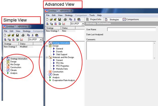Select Analysis in Simple View tree
This screenshot has height=106, width=158.
pyautogui.click(x=14, y=73)
